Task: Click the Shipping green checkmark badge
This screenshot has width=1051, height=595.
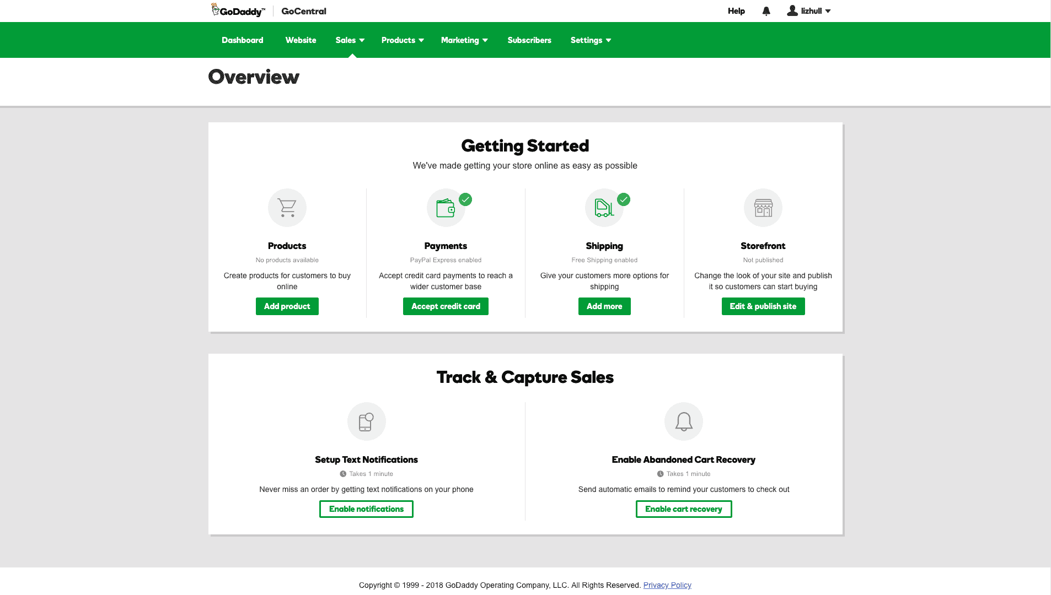Action: pos(624,199)
